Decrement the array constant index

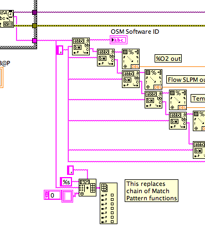47,198
